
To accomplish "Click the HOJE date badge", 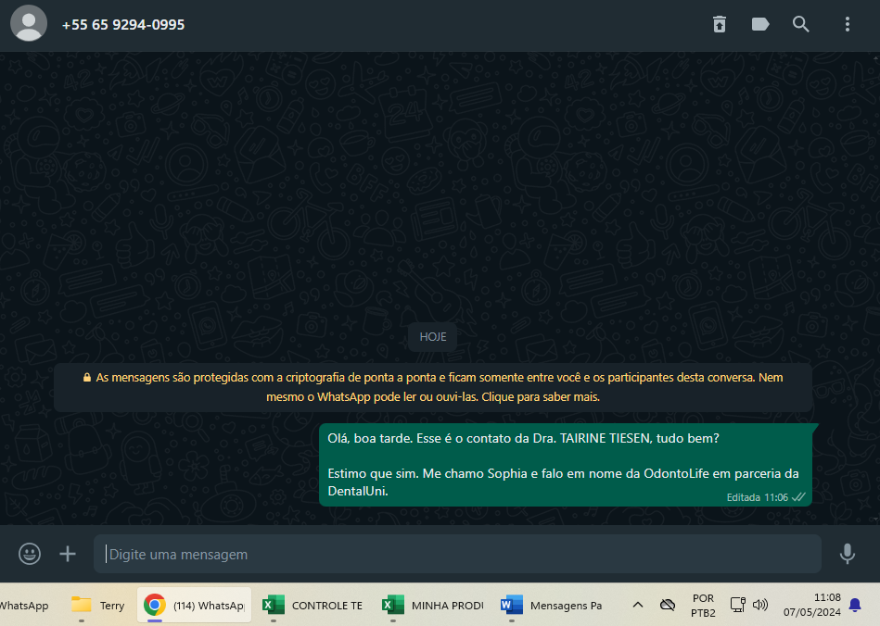I will 433,337.
